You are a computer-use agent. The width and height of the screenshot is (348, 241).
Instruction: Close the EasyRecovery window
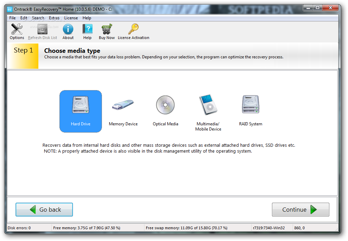330,8
